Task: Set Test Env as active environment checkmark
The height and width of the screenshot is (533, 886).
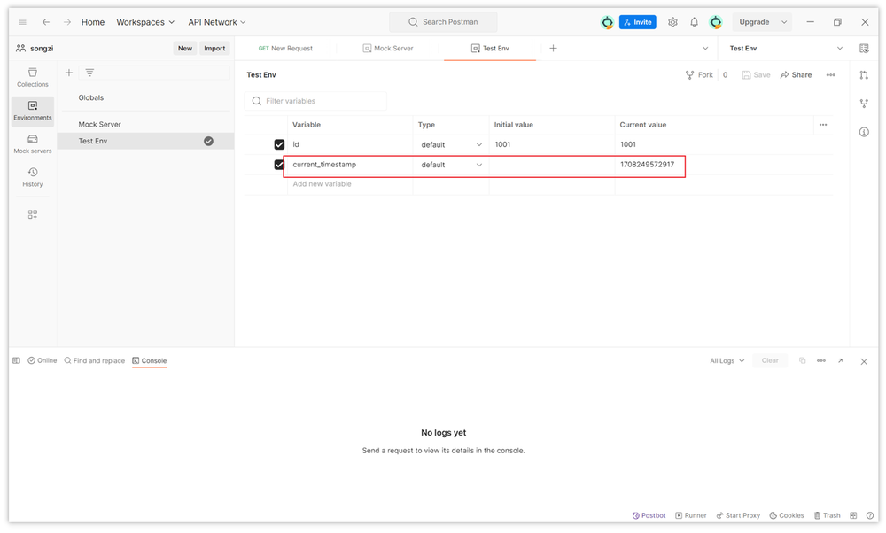Action: click(208, 141)
